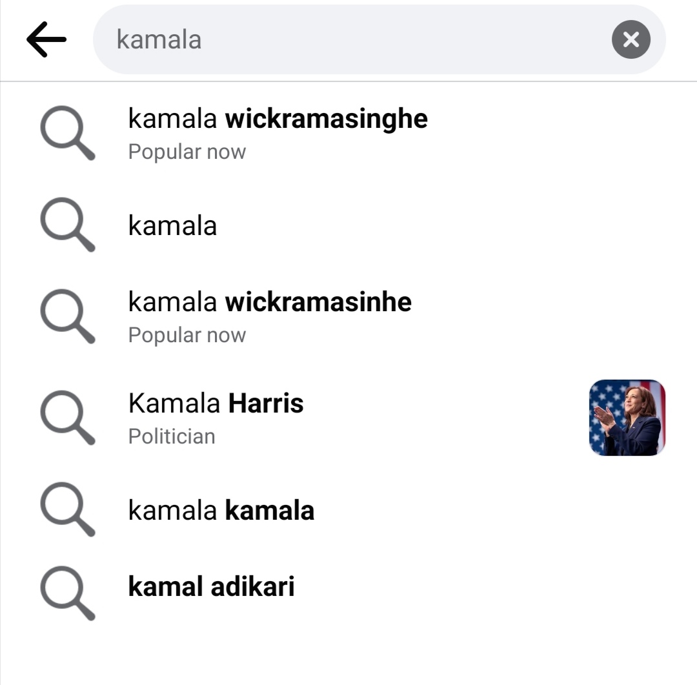Click the Politician label under Kamala Harris
Viewport: 697px width, 685px height.
tap(172, 436)
